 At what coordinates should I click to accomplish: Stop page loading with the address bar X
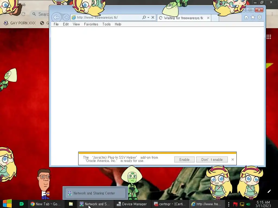coord(153,17)
